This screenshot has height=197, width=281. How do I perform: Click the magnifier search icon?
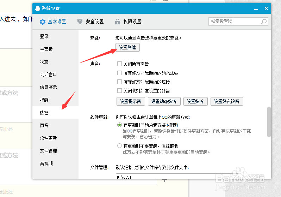[264, 22]
